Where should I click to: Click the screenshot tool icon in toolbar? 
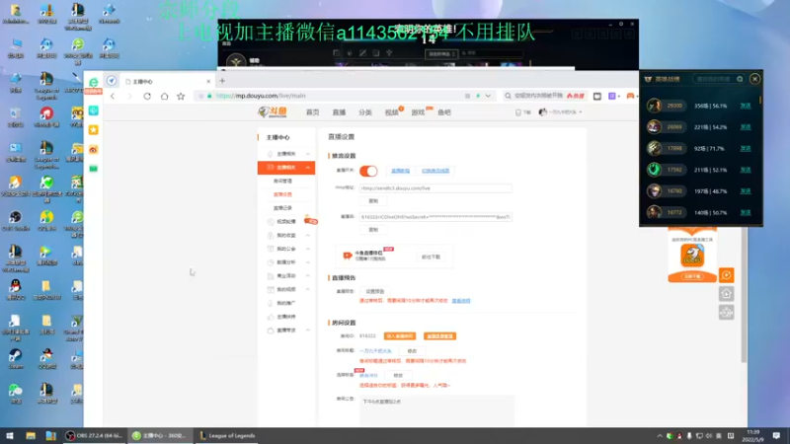[x=597, y=96]
